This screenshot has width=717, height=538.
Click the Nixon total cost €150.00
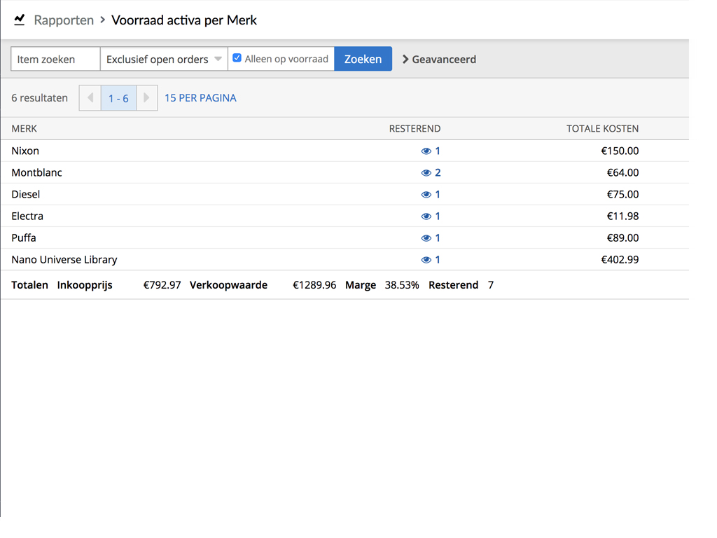click(620, 151)
